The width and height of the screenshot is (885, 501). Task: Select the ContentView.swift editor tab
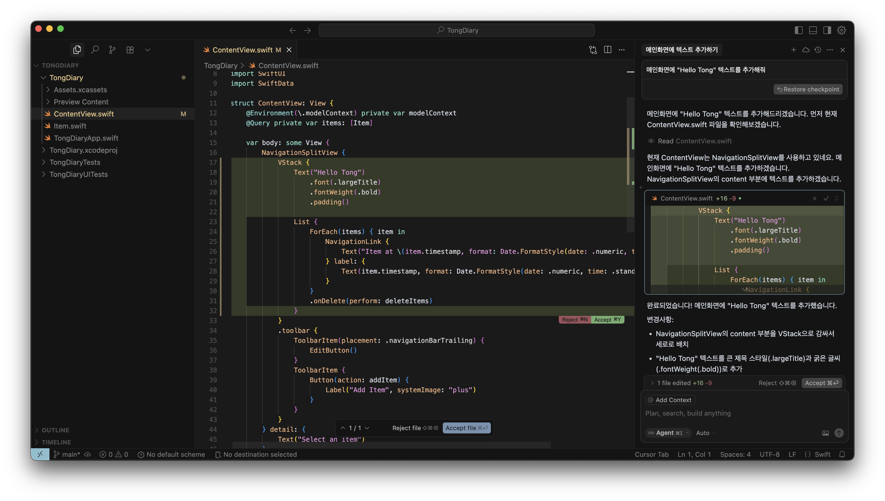tap(242, 50)
